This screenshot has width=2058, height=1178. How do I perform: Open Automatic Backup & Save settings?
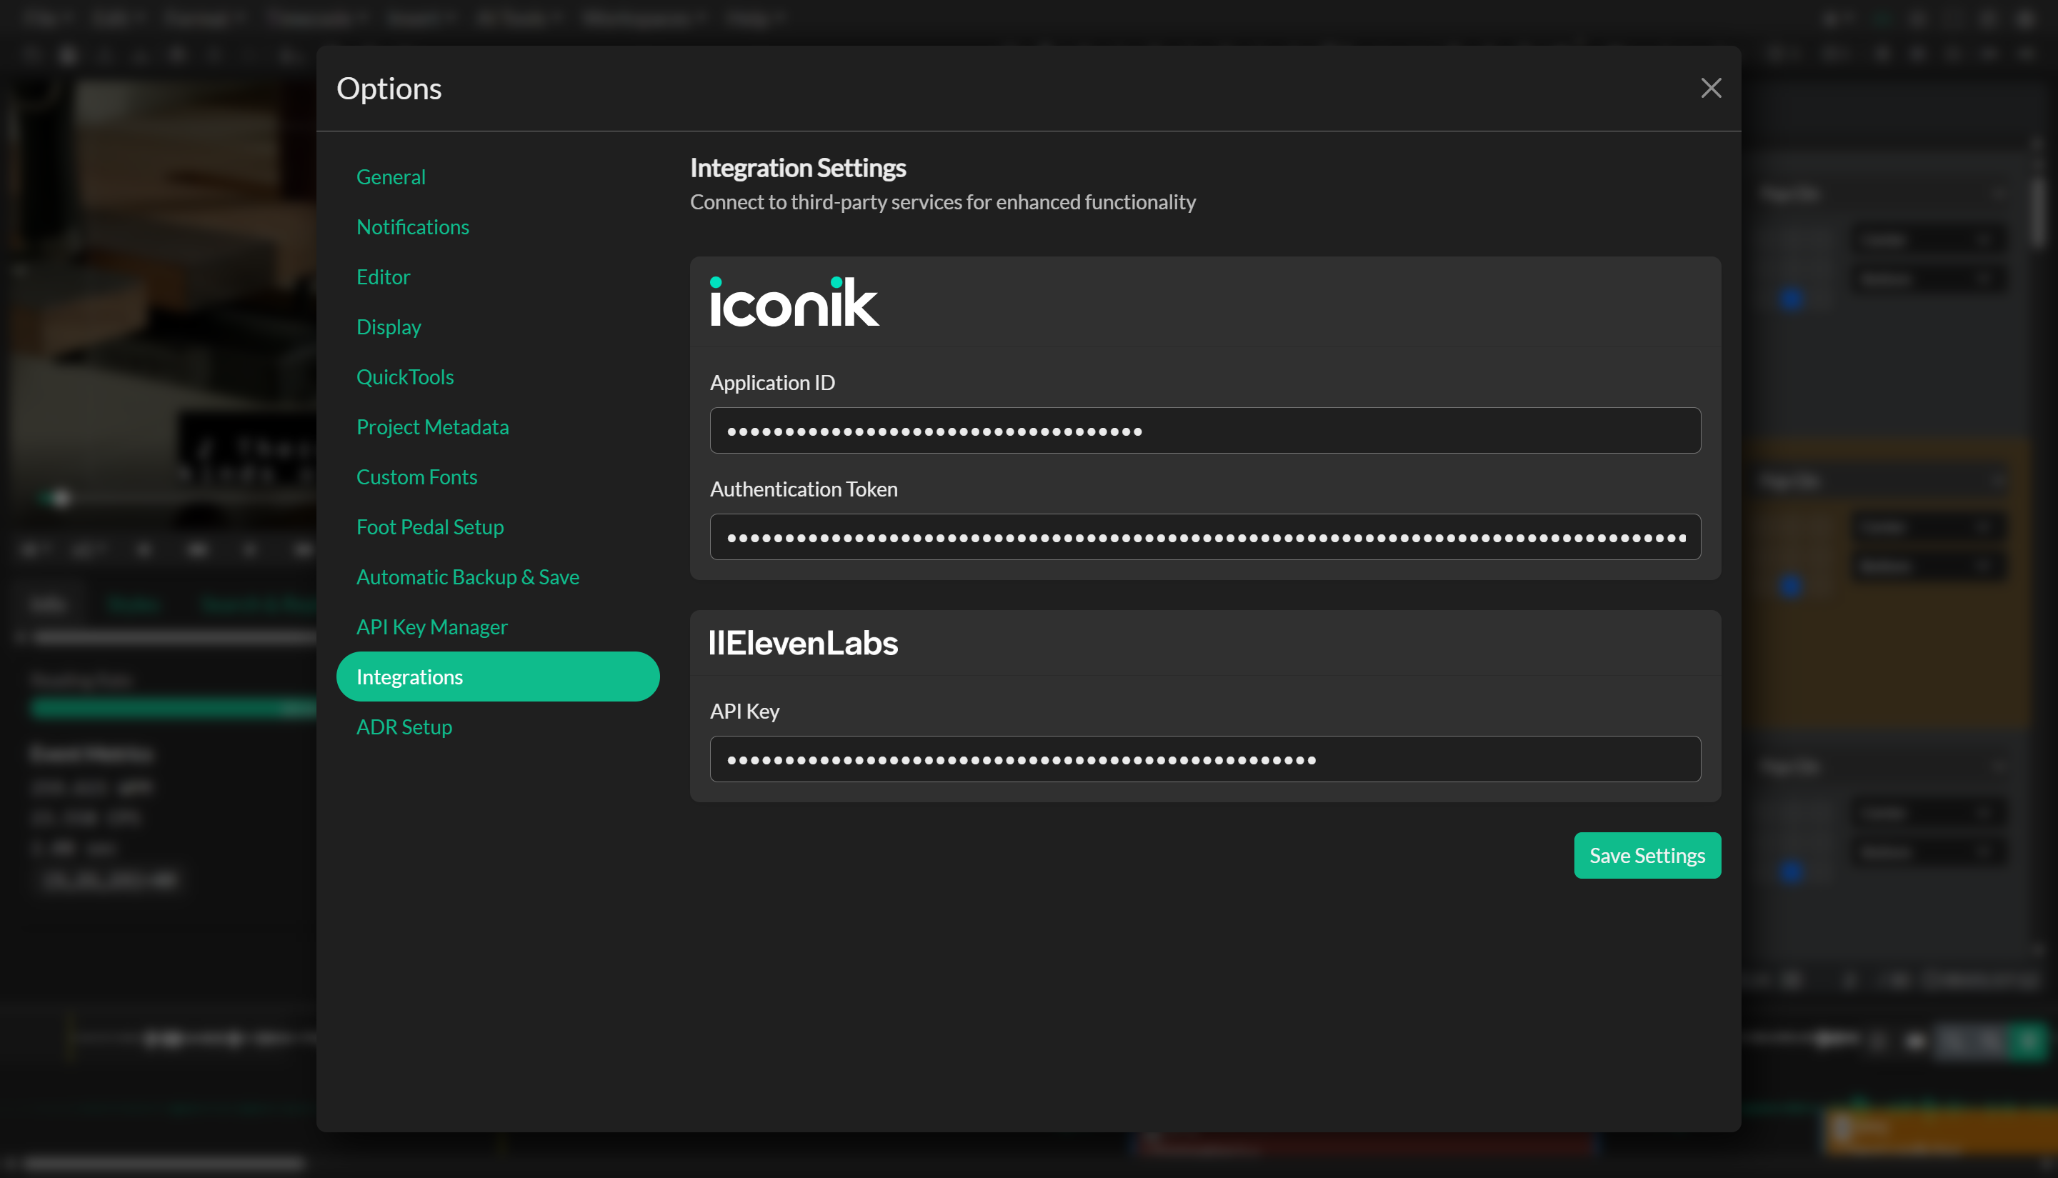click(468, 576)
